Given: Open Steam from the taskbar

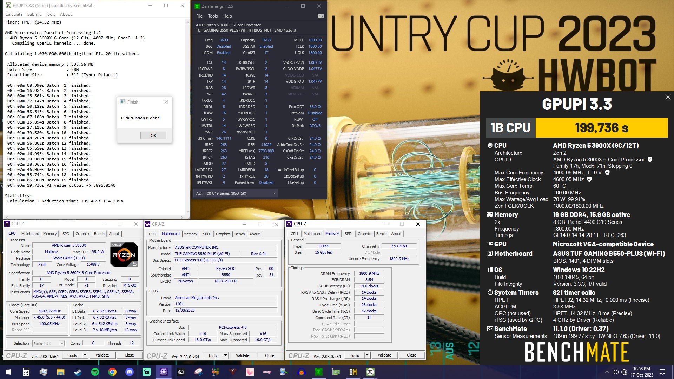Looking at the screenshot, I should point(78,372).
